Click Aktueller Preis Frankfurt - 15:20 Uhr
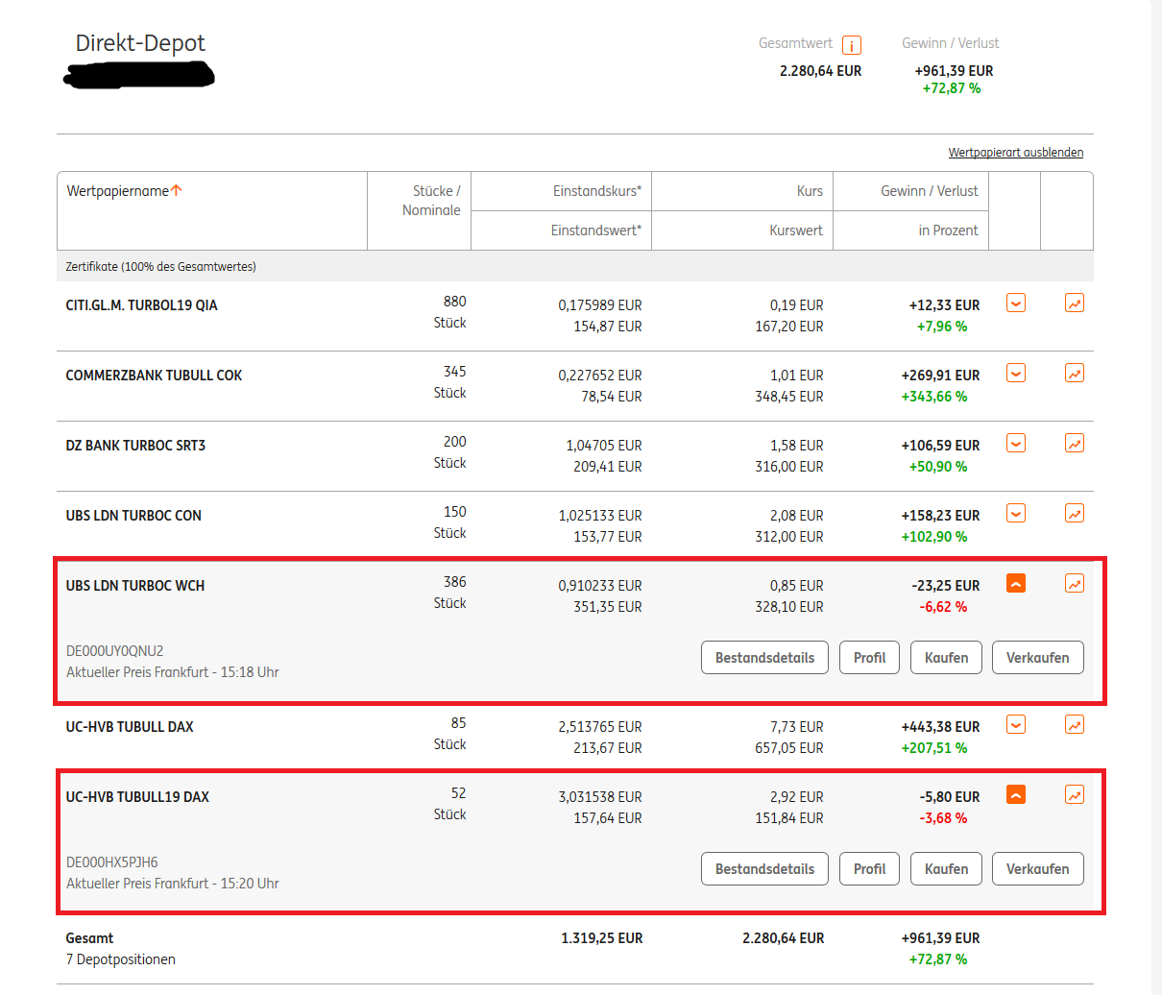Image resolution: width=1162 pixels, height=995 pixels. click(x=173, y=884)
